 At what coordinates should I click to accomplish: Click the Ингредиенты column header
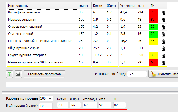click(x=42, y=6)
